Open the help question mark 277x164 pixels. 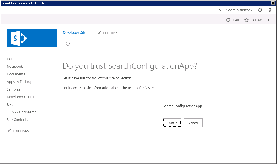(270, 10)
